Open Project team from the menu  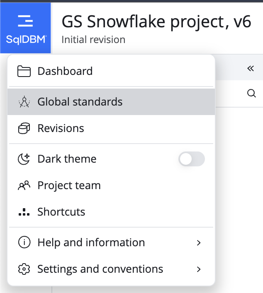coord(111,185)
